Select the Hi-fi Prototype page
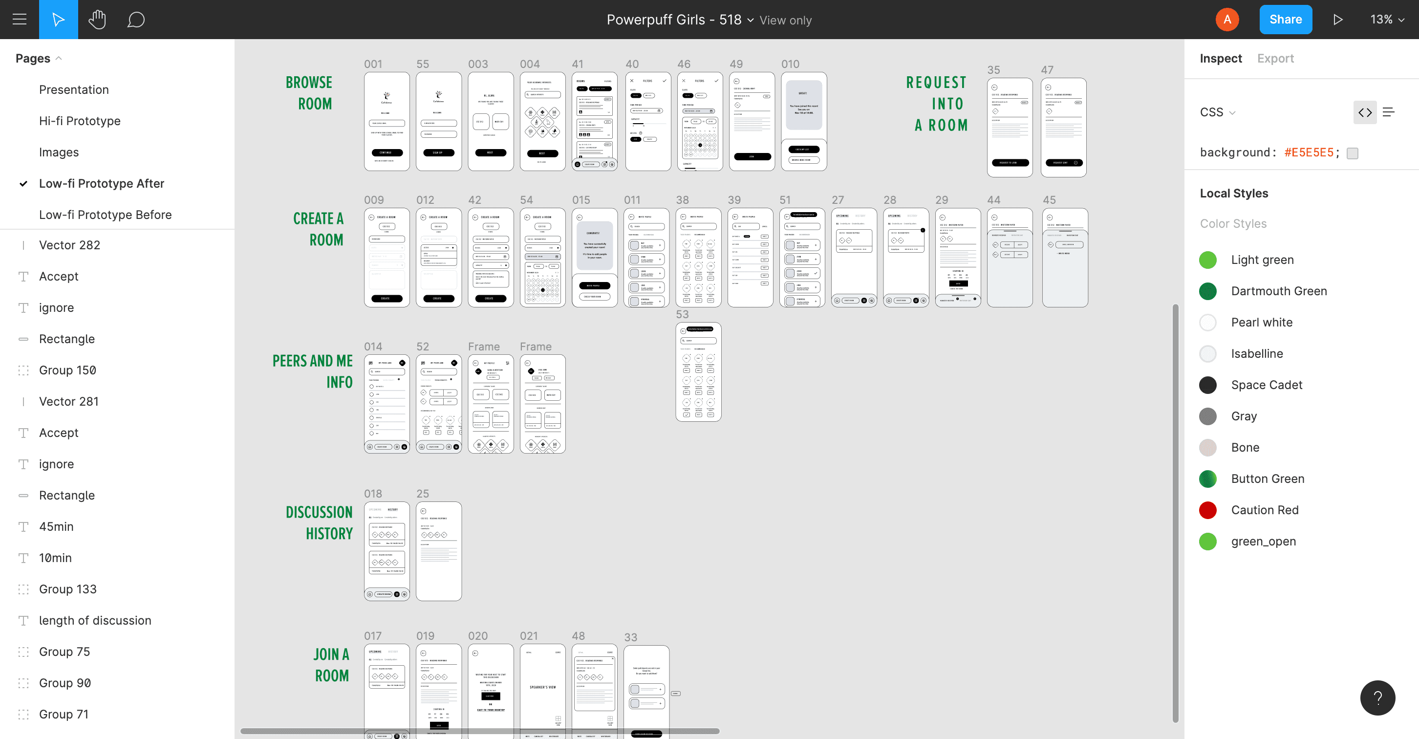Image resolution: width=1419 pixels, height=739 pixels. [79, 121]
